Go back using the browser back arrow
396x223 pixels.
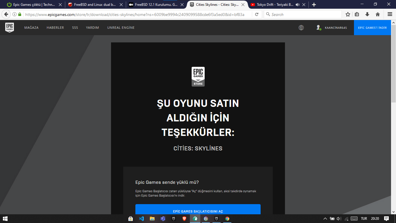click(x=6, y=14)
